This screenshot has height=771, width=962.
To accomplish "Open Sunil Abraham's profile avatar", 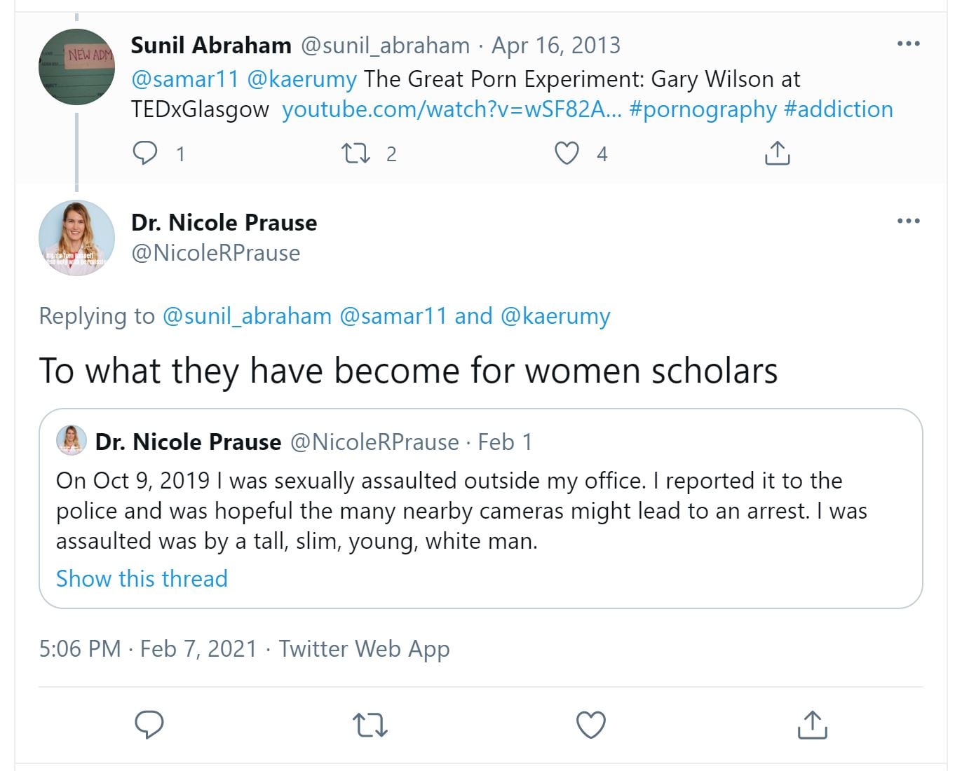I will click(x=76, y=67).
